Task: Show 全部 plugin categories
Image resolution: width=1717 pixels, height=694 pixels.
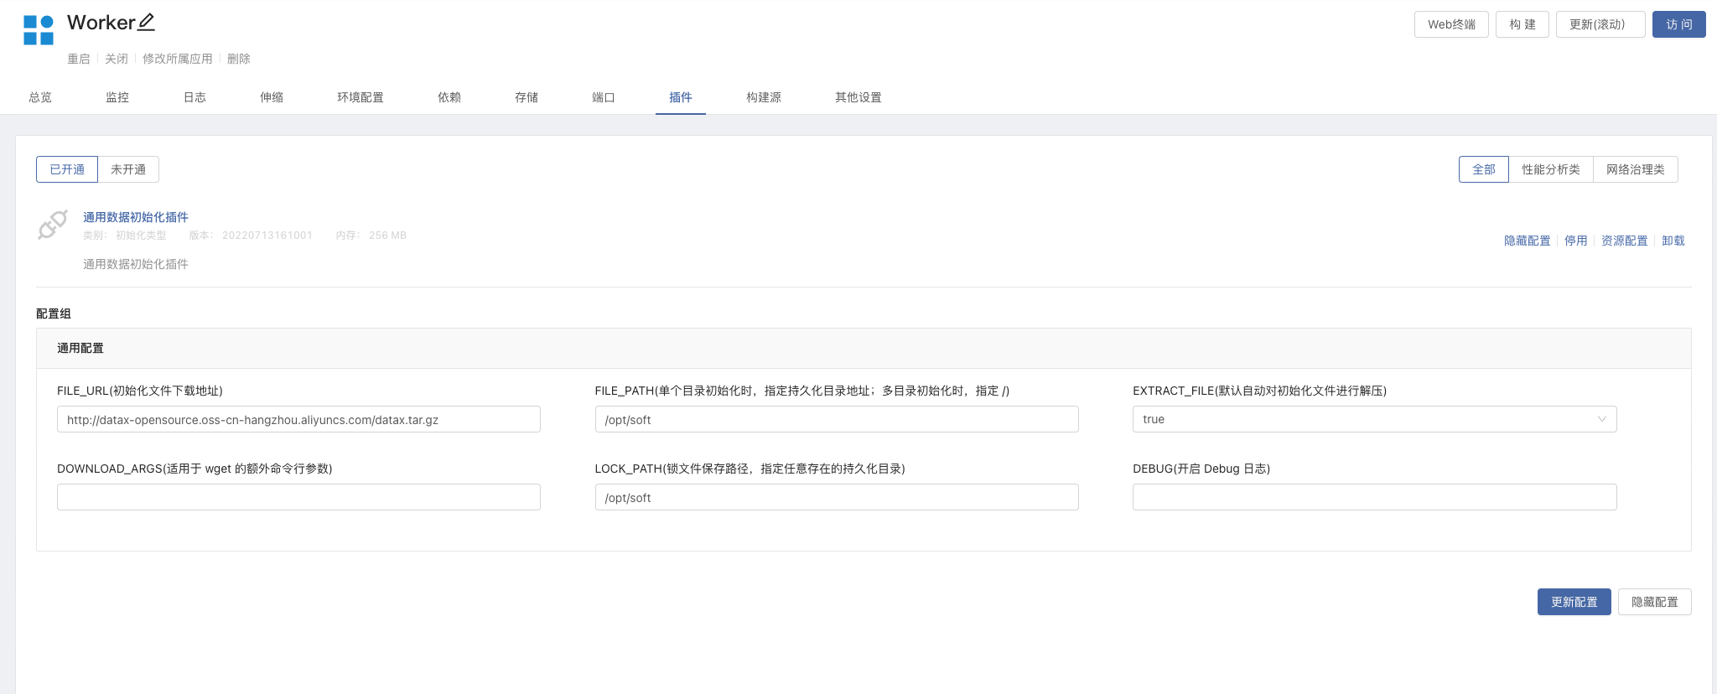Action: coord(1483,169)
